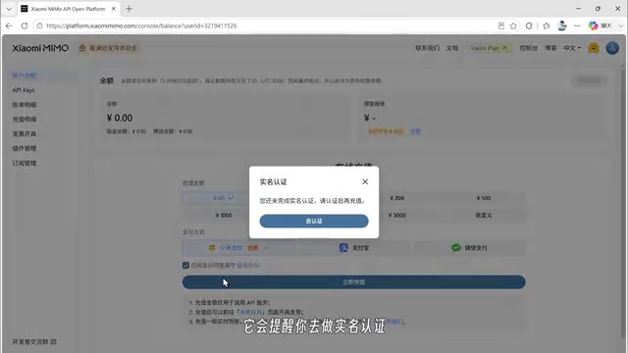
Task: Click the blue 设置 link under the ¥ - alert amount
Action: click(x=415, y=131)
